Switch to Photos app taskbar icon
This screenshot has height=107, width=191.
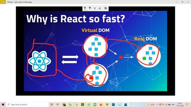(126, 104)
